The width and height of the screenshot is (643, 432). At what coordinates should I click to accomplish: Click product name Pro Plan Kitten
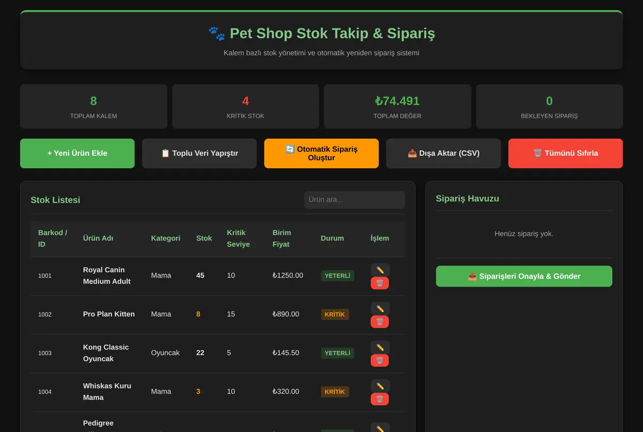point(109,314)
